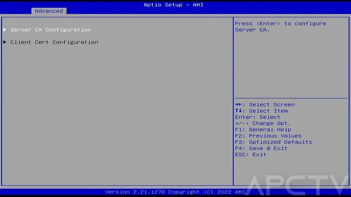351x197 pixels.
Task: Click the arrow beside Server CA Configuration
Action: pos(5,30)
